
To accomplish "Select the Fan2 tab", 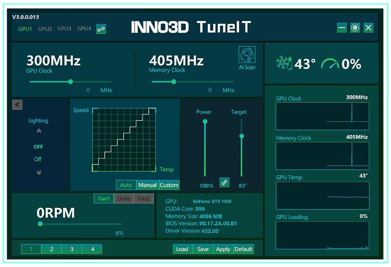I will click(143, 199).
